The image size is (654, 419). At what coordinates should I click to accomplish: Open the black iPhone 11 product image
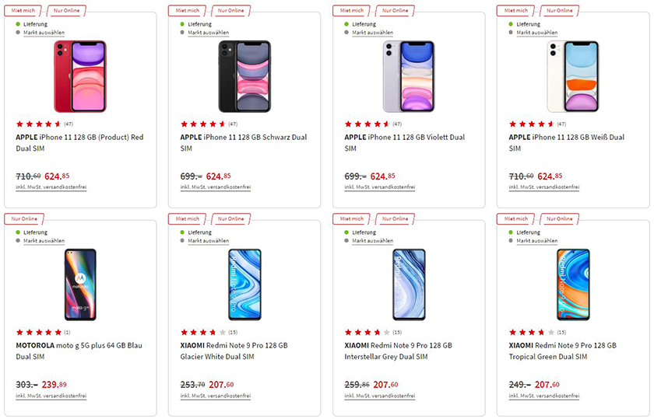pos(244,76)
